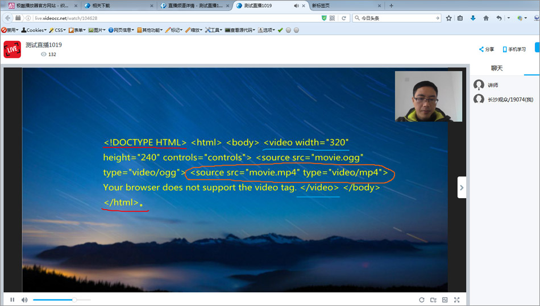
Task: Collapse the chat side panel arrow
Action: (x=462, y=187)
